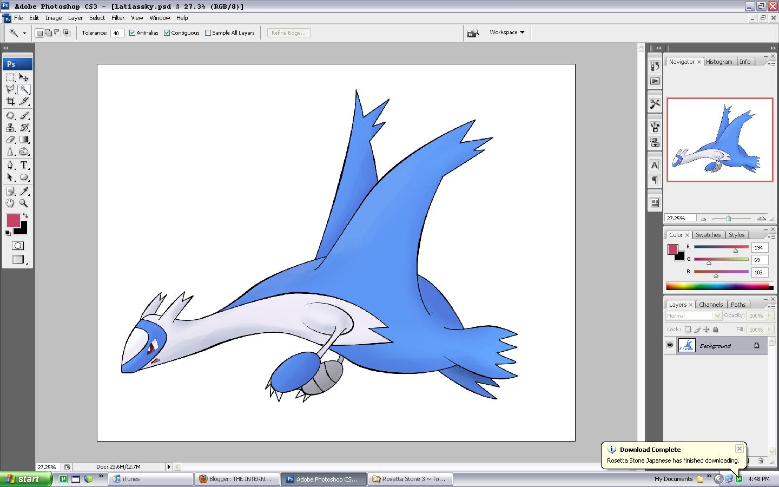This screenshot has height=487, width=779.
Task: Choose Subtract from selection mode button
Action: tap(58, 33)
